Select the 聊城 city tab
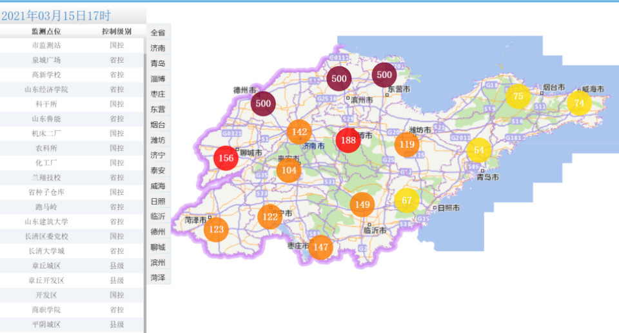The image size is (619, 333). point(159,247)
